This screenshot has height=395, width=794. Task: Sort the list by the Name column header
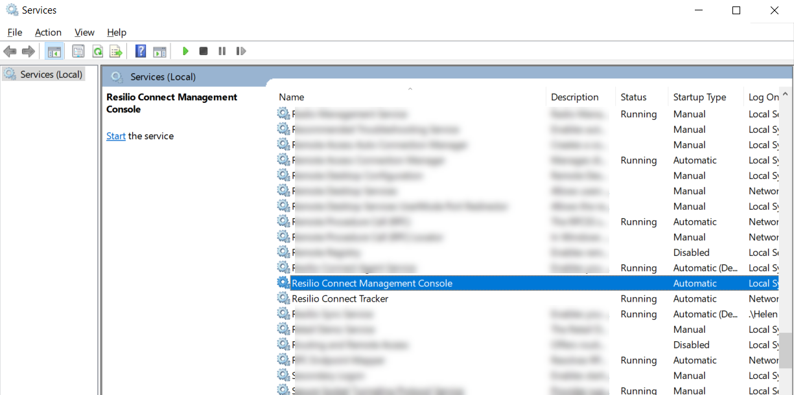point(292,97)
